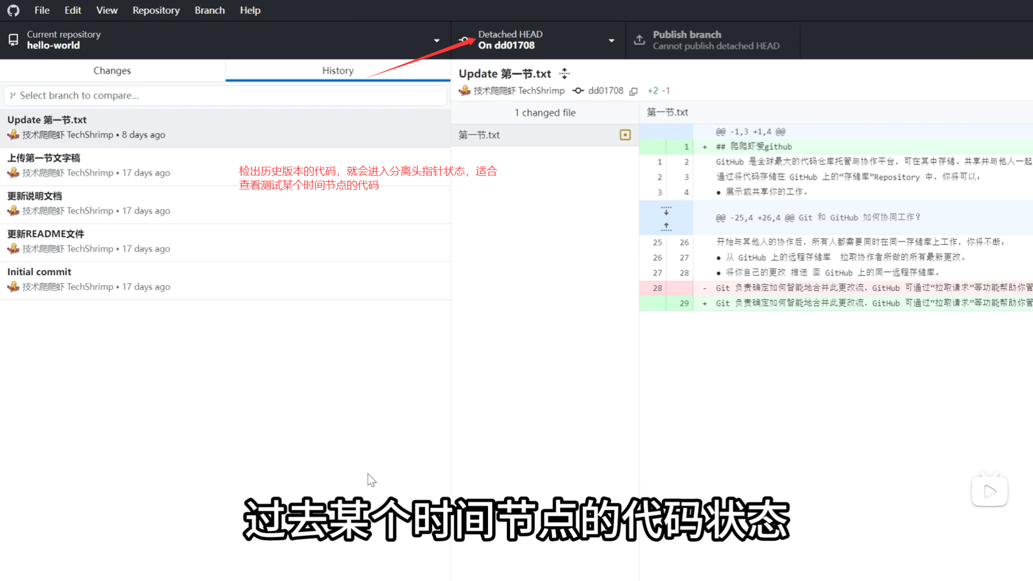Click the expand diff down arrow
Screen dimensions: 1033x581
pyautogui.click(x=666, y=210)
